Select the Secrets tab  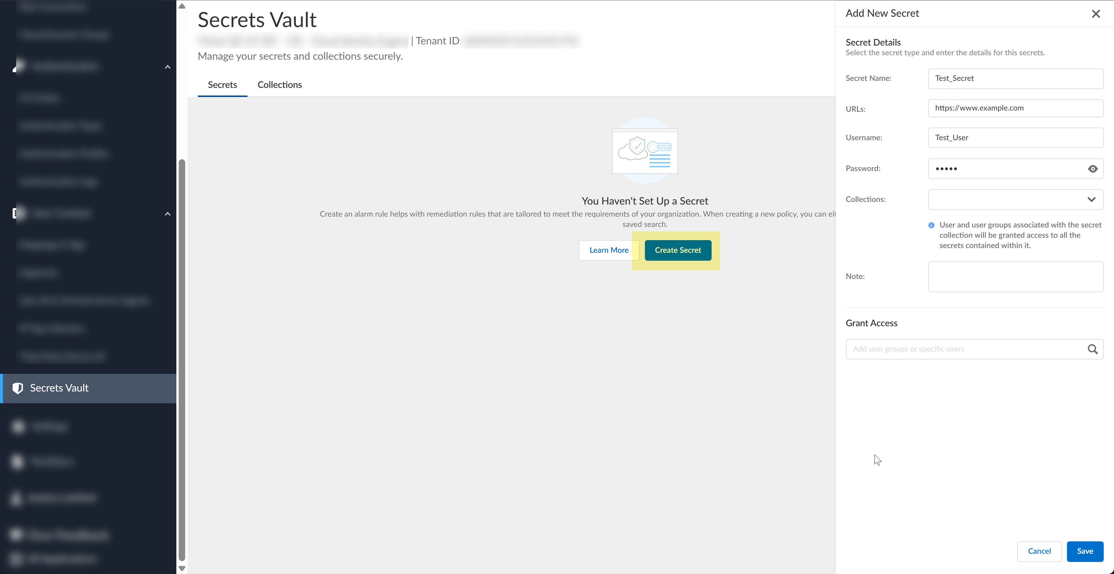click(222, 85)
